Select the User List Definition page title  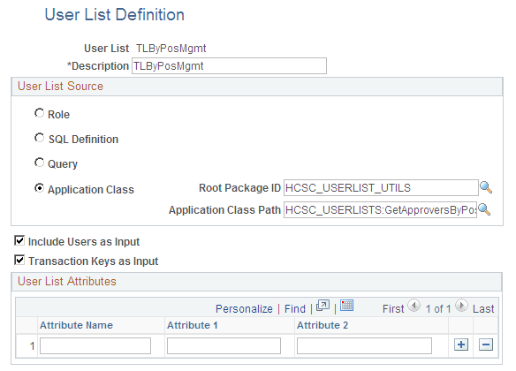115,15
